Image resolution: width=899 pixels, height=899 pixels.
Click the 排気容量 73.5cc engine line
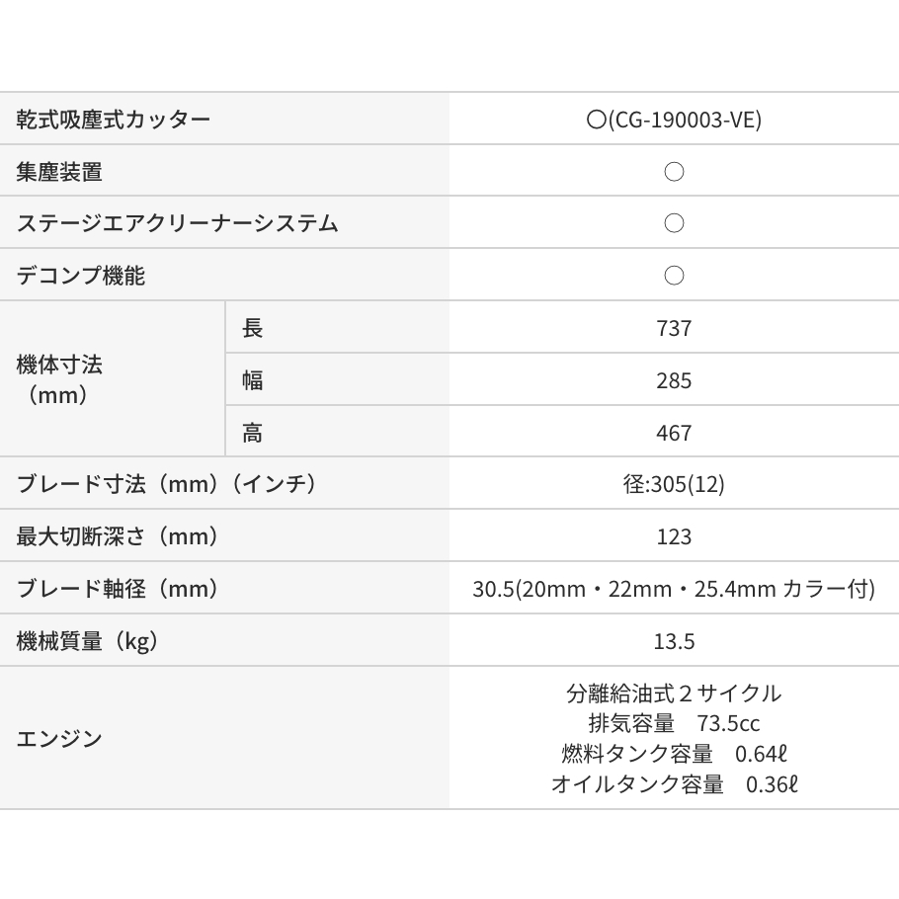click(674, 723)
